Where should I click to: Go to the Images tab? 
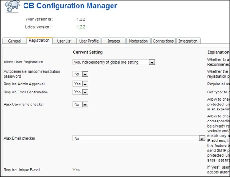pyautogui.click(x=114, y=41)
